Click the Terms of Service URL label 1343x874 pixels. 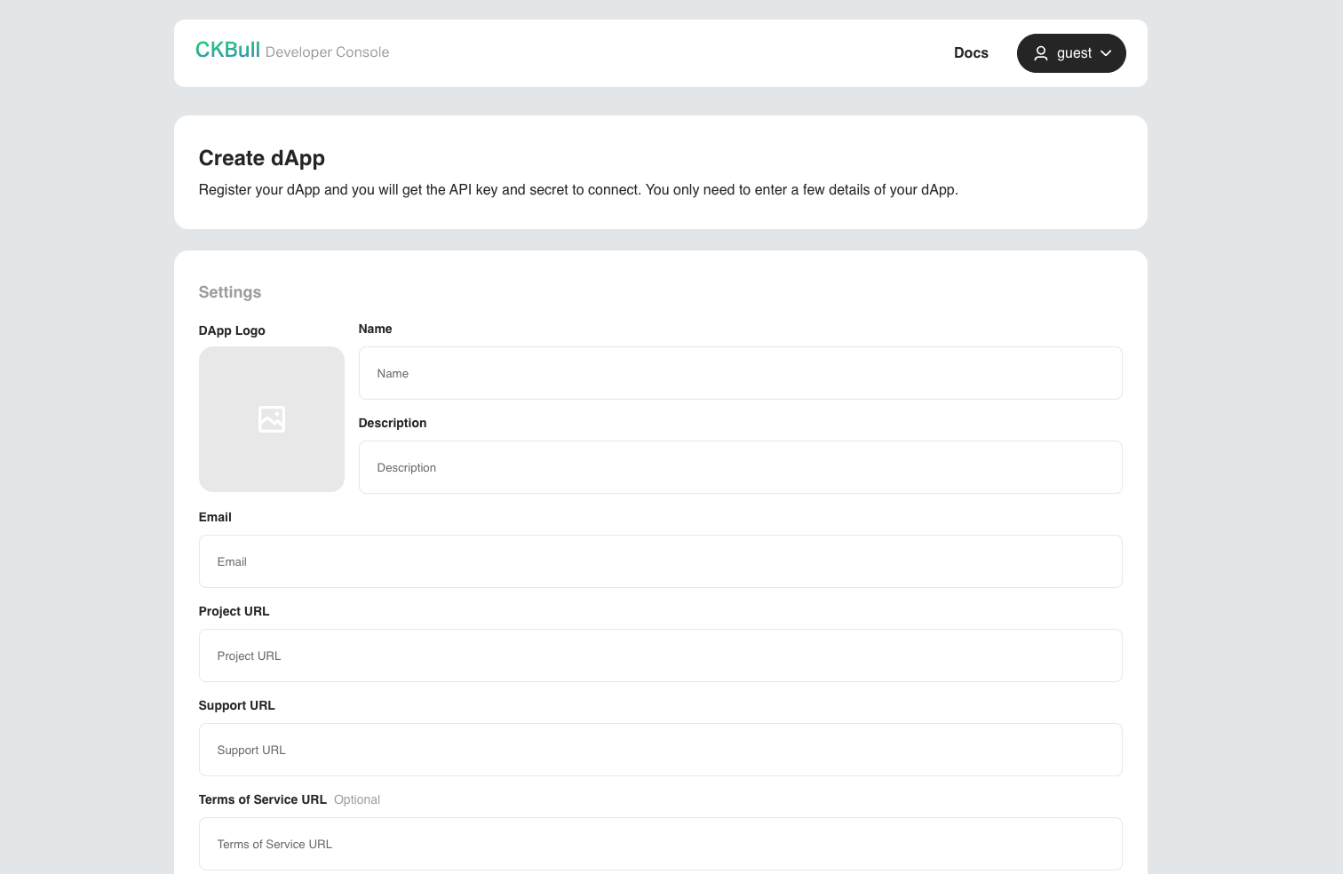262,799
